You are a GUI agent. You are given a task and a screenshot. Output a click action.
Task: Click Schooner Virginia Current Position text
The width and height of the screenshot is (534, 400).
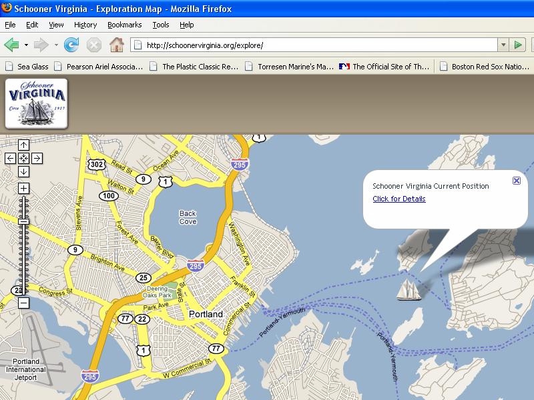431,186
